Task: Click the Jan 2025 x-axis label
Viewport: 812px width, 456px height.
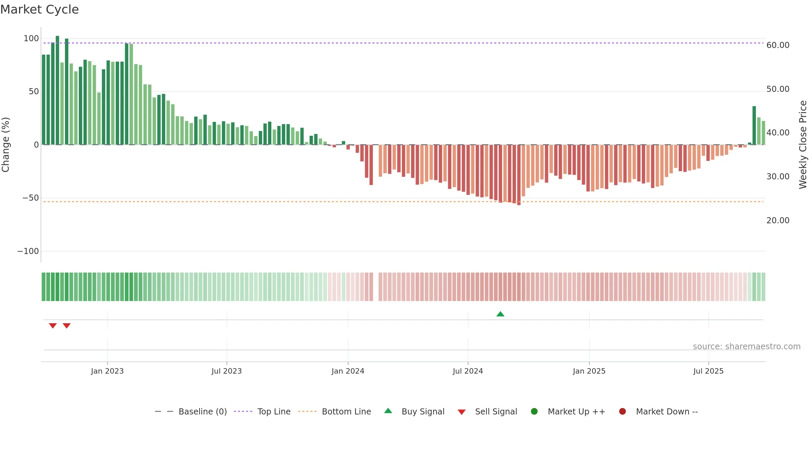Action: pos(589,371)
